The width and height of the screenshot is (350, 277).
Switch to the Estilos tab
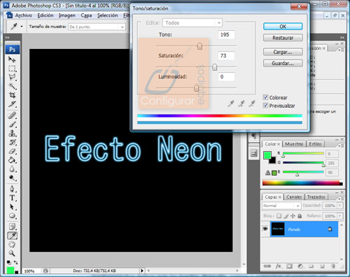tap(315, 144)
